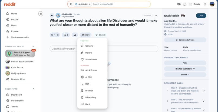This screenshot has height=112, width=218.
Task: Mark the post as Ad & Promo
Action: (92, 70)
